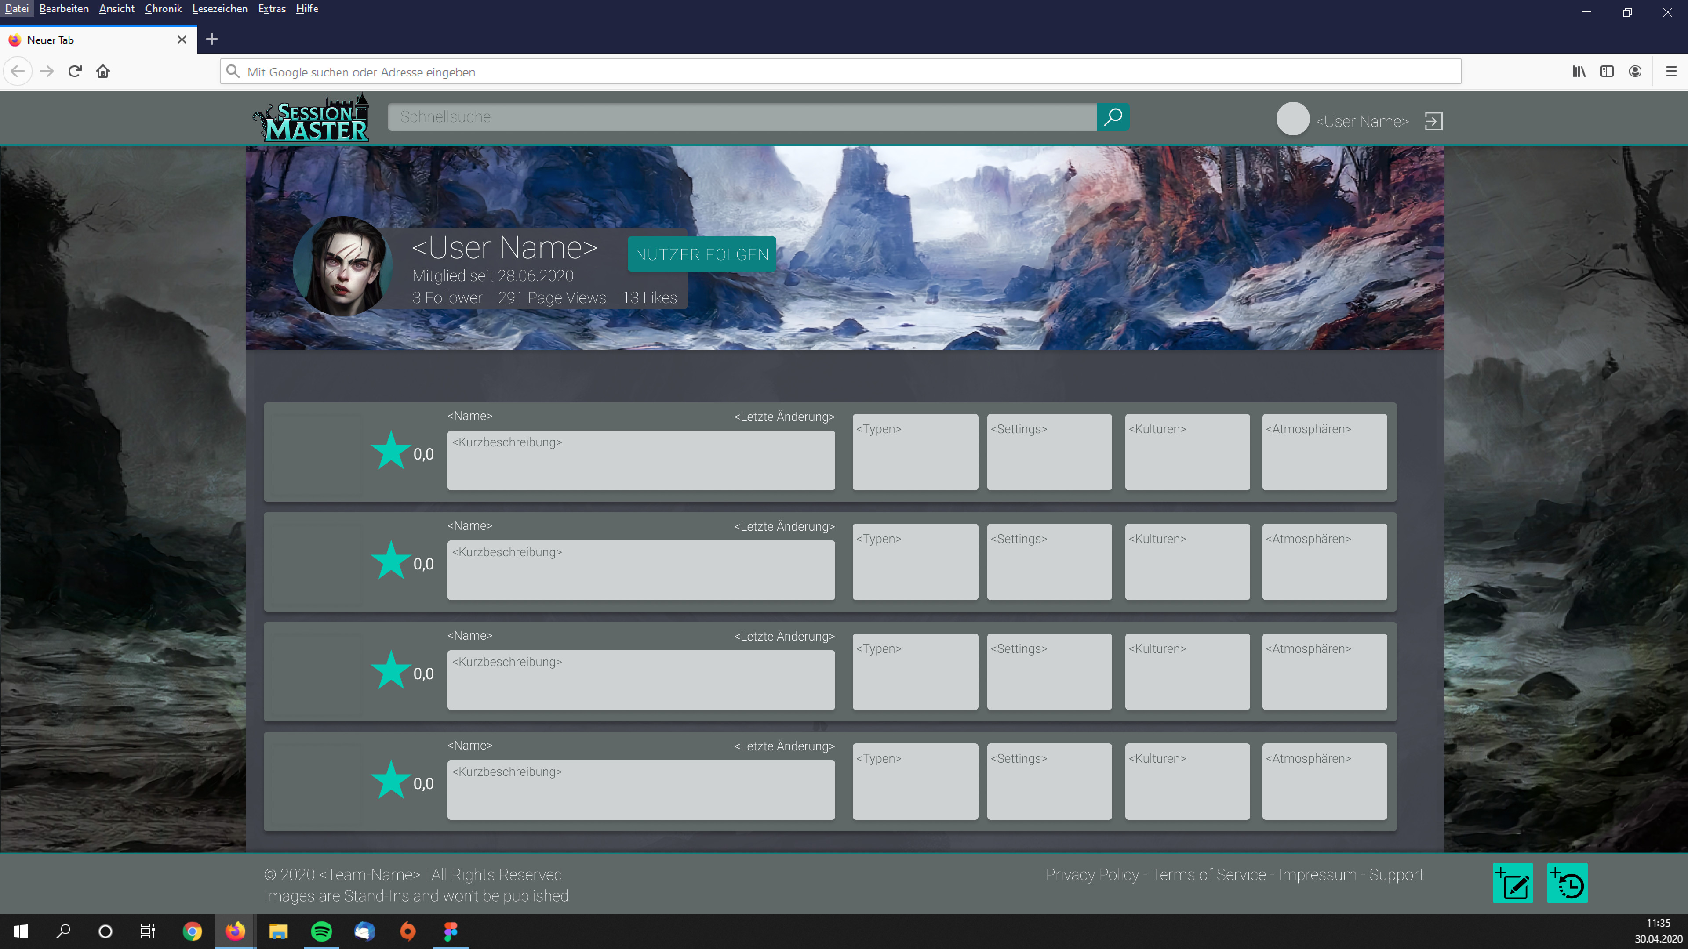Open the Windows Start menu
The image size is (1688, 949).
point(21,931)
